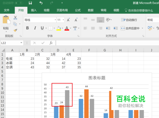Expand the 粘贴 paste options arrow
Image resolution: width=159 pixels, height=118 pixels.
coord(6,31)
